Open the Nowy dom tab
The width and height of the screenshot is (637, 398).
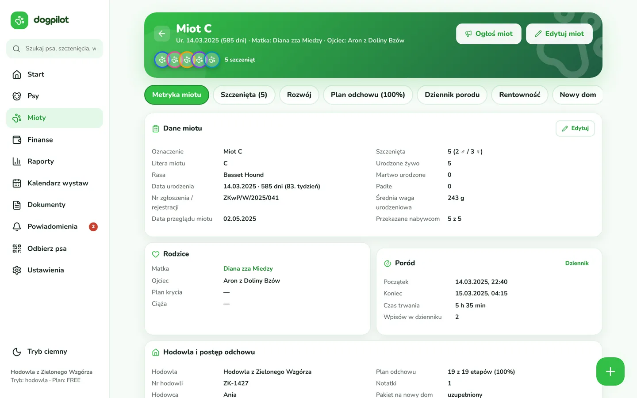coord(578,95)
